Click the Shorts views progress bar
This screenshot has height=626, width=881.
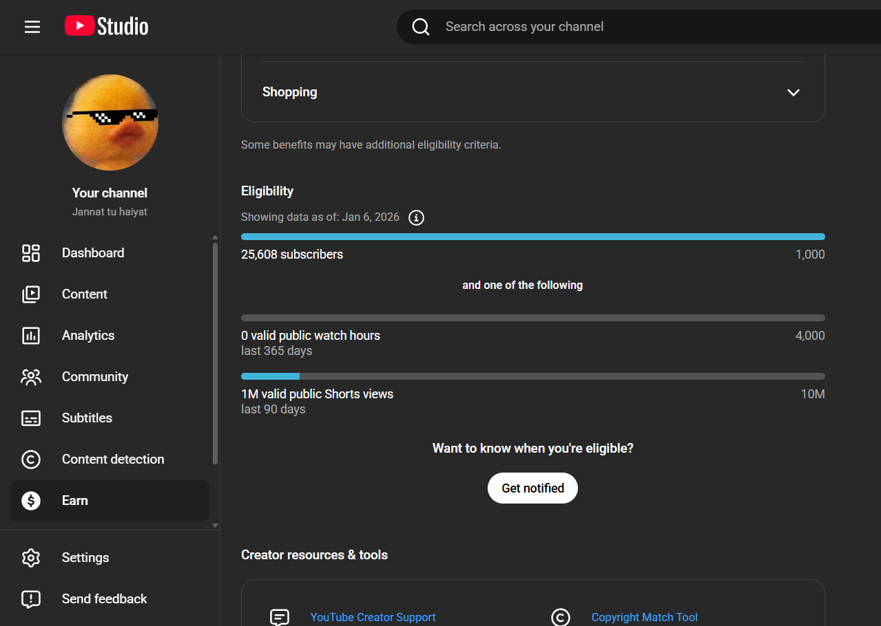click(x=532, y=376)
